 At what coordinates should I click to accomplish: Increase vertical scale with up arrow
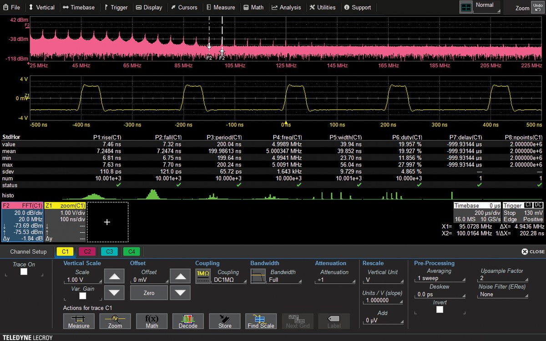(x=115, y=276)
